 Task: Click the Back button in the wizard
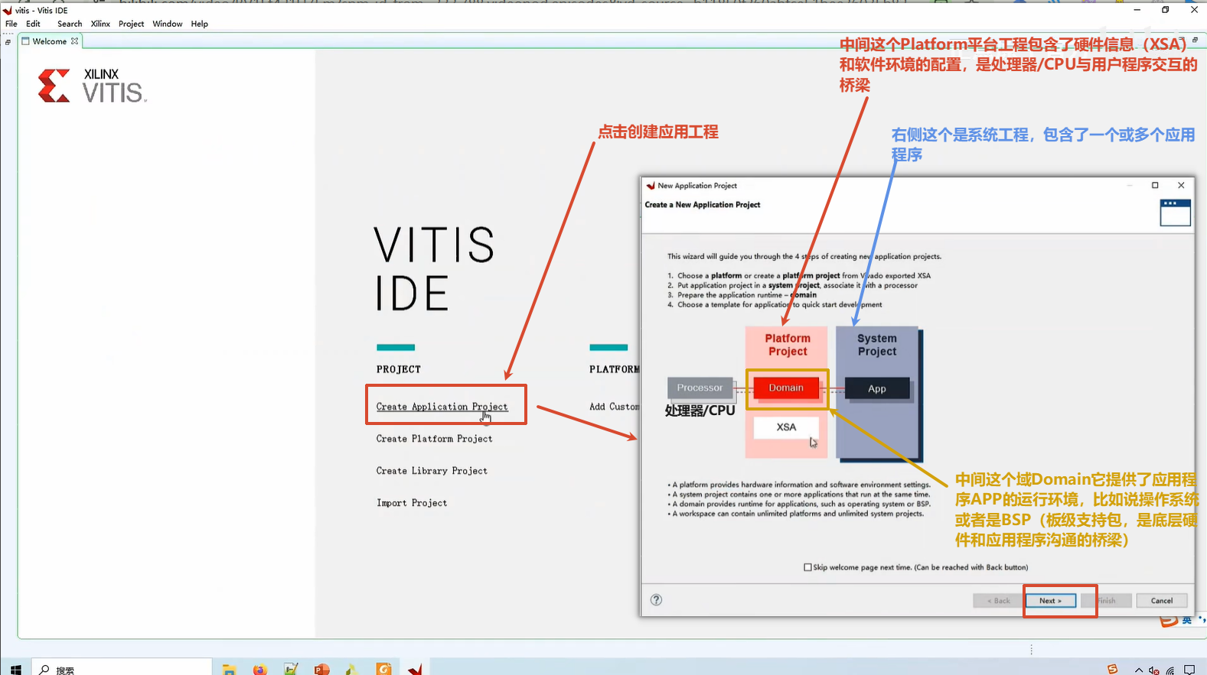click(x=998, y=601)
